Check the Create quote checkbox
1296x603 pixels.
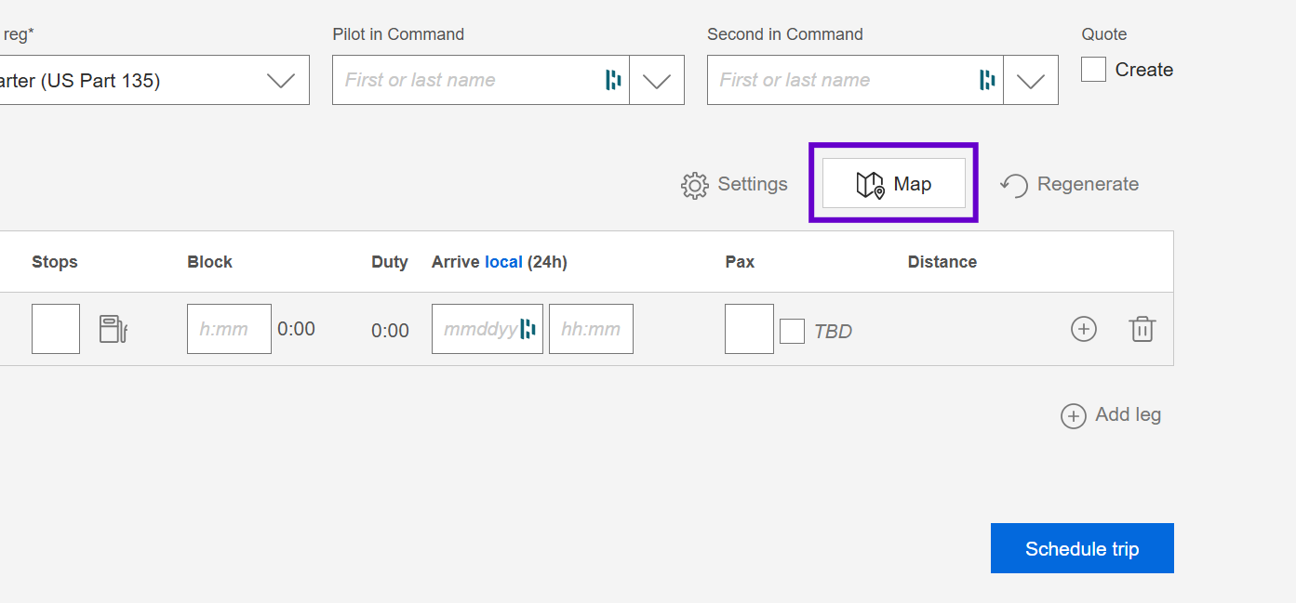point(1093,70)
